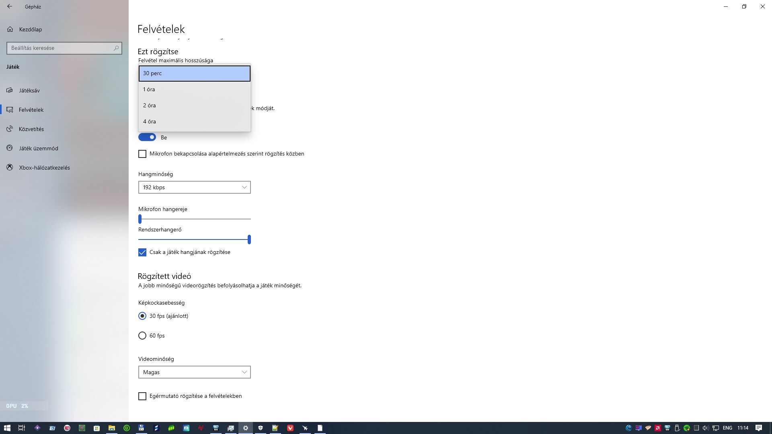
Task: Open the Felvételek sidebar page
Action: [x=31, y=110]
